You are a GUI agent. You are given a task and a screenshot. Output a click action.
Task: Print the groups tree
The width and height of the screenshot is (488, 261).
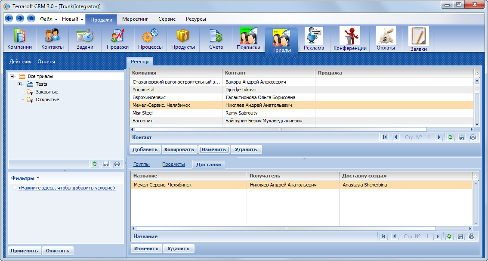tap(117, 164)
